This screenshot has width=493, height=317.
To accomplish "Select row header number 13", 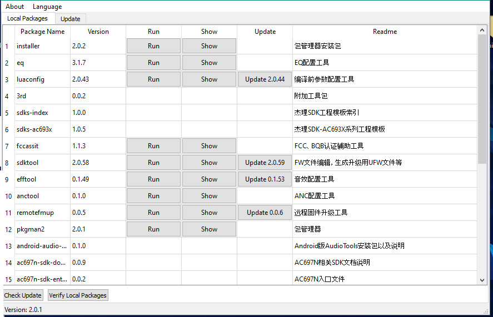I will [x=8, y=246].
